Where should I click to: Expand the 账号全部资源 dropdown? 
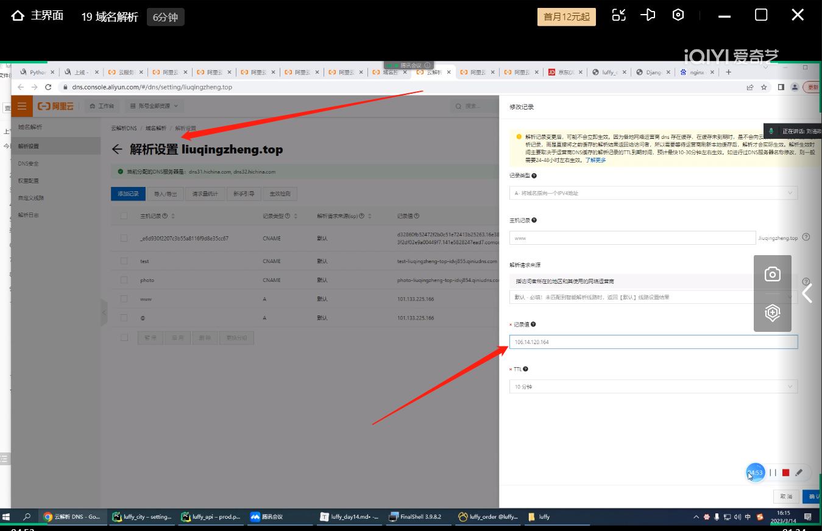tap(154, 106)
